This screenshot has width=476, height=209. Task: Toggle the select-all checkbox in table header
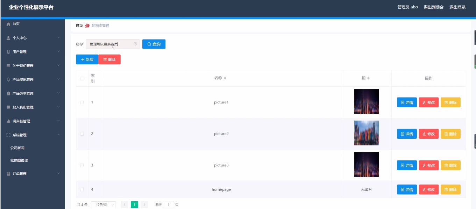coord(82,78)
